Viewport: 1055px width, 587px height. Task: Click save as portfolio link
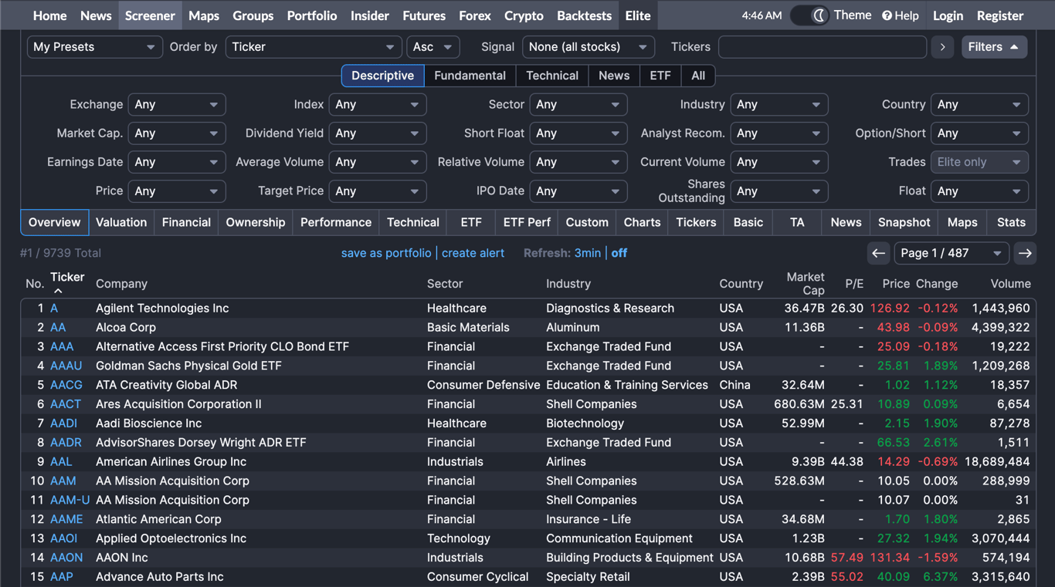click(386, 253)
